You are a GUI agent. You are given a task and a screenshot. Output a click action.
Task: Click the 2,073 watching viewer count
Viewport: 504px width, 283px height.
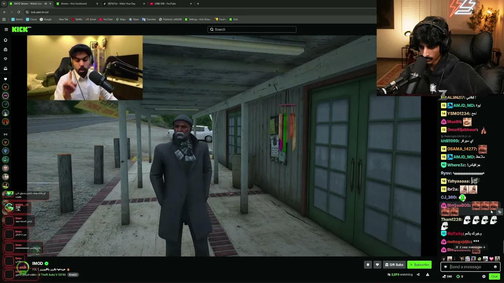click(400, 275)
